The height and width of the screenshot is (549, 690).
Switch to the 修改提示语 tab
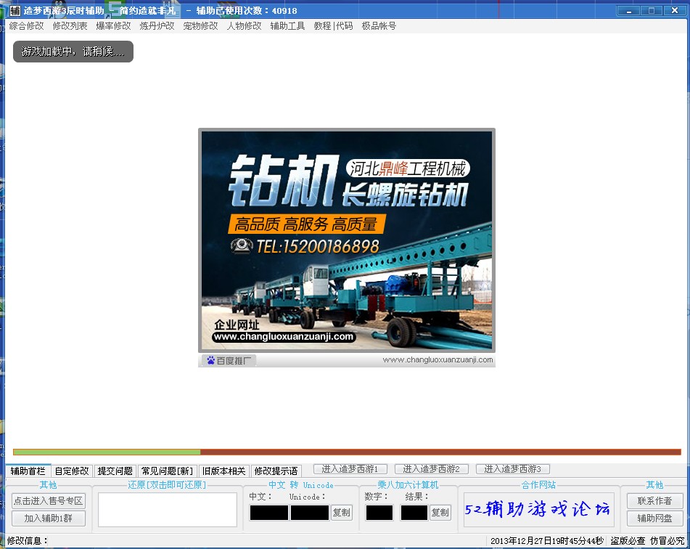point(276,471)
